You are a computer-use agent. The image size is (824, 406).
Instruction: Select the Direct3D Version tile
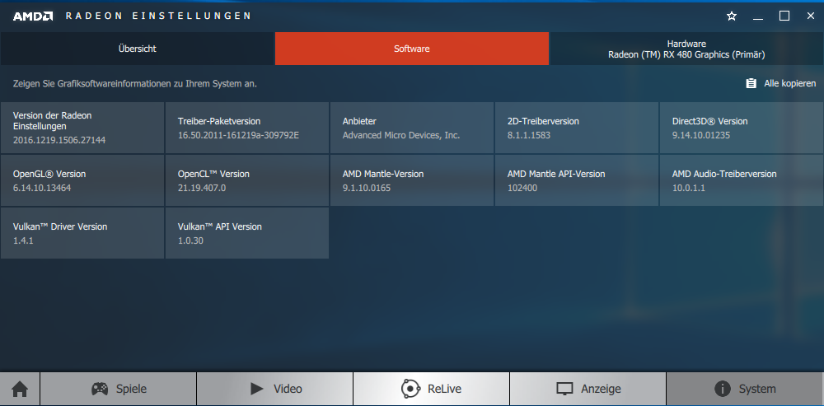click(742, 128)
